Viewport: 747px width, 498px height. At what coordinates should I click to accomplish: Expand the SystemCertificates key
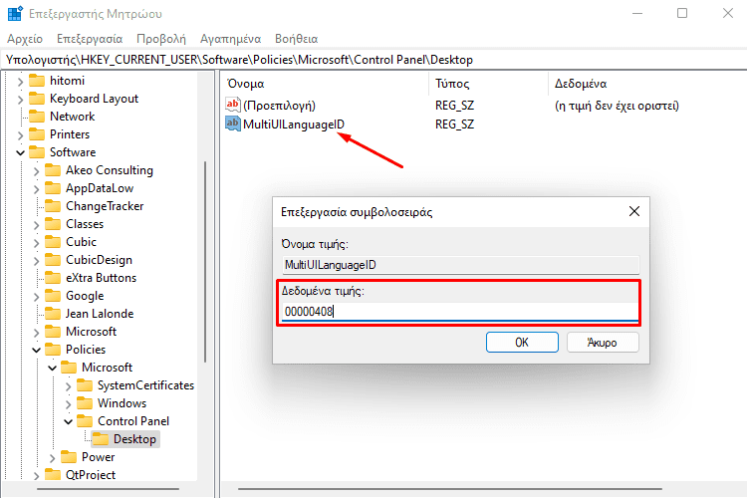tap(68, 386)
